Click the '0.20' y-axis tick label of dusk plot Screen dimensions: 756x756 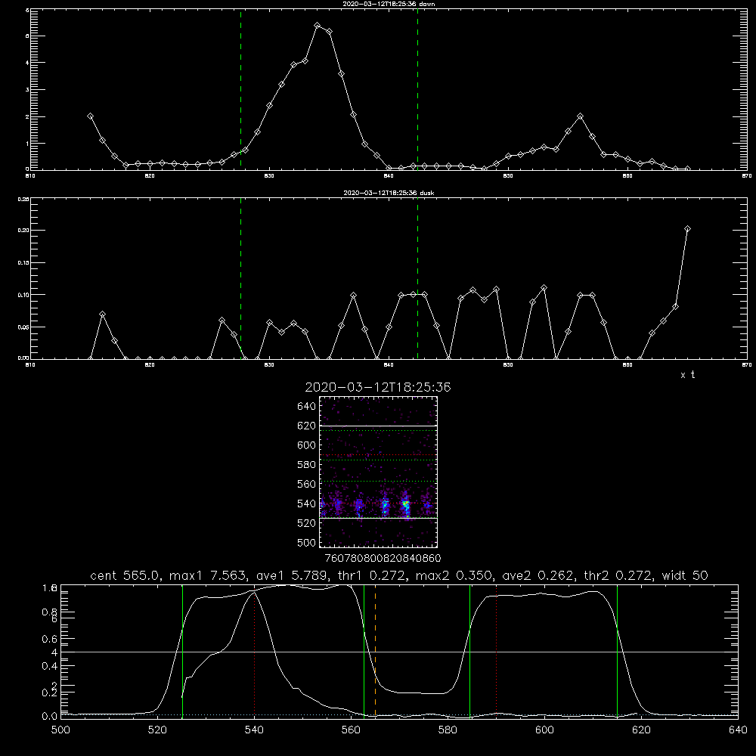click(x=23, y=231)
